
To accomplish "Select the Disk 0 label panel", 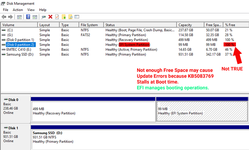I will [16, 109].
